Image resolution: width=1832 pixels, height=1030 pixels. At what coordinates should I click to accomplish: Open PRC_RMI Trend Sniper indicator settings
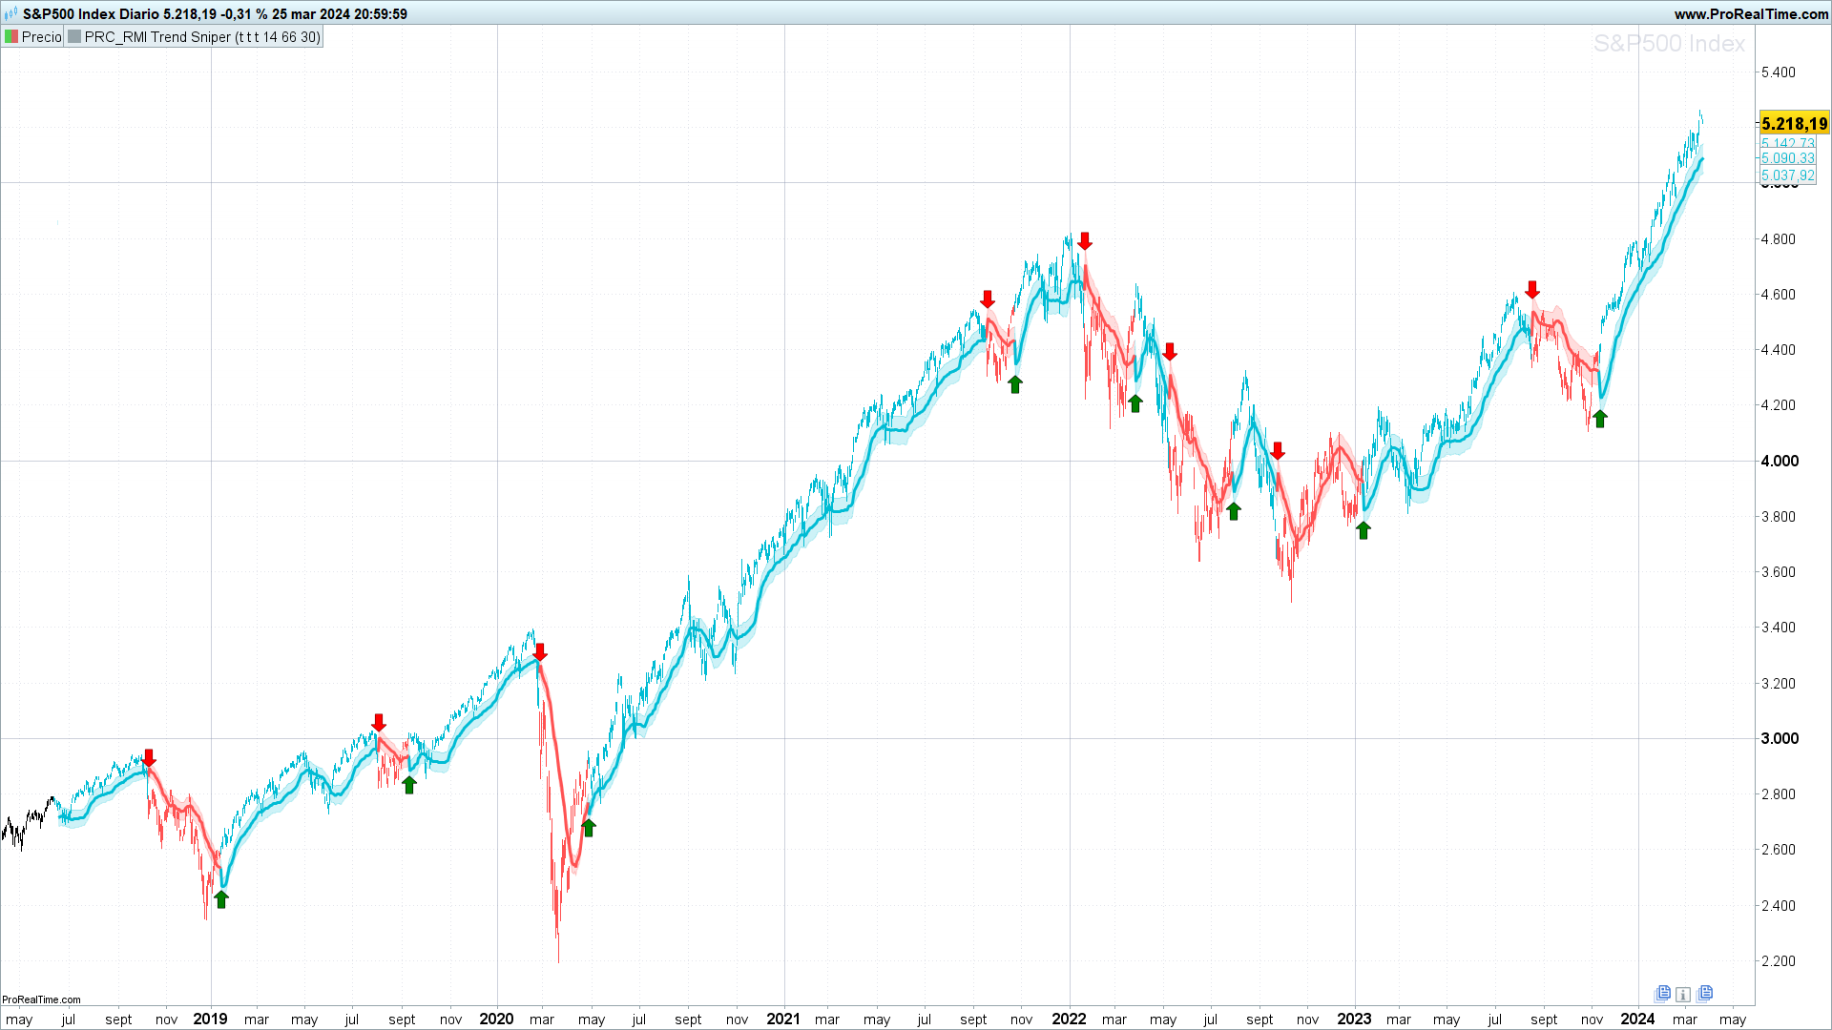click(202, 37)
